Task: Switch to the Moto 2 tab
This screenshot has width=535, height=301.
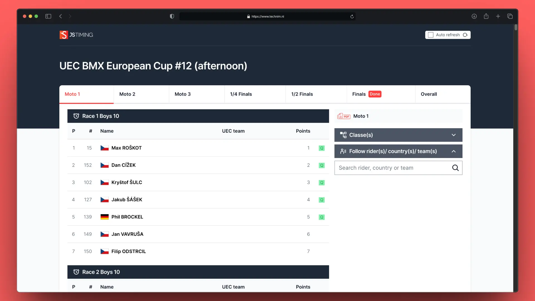Action: tap(127, 94)
